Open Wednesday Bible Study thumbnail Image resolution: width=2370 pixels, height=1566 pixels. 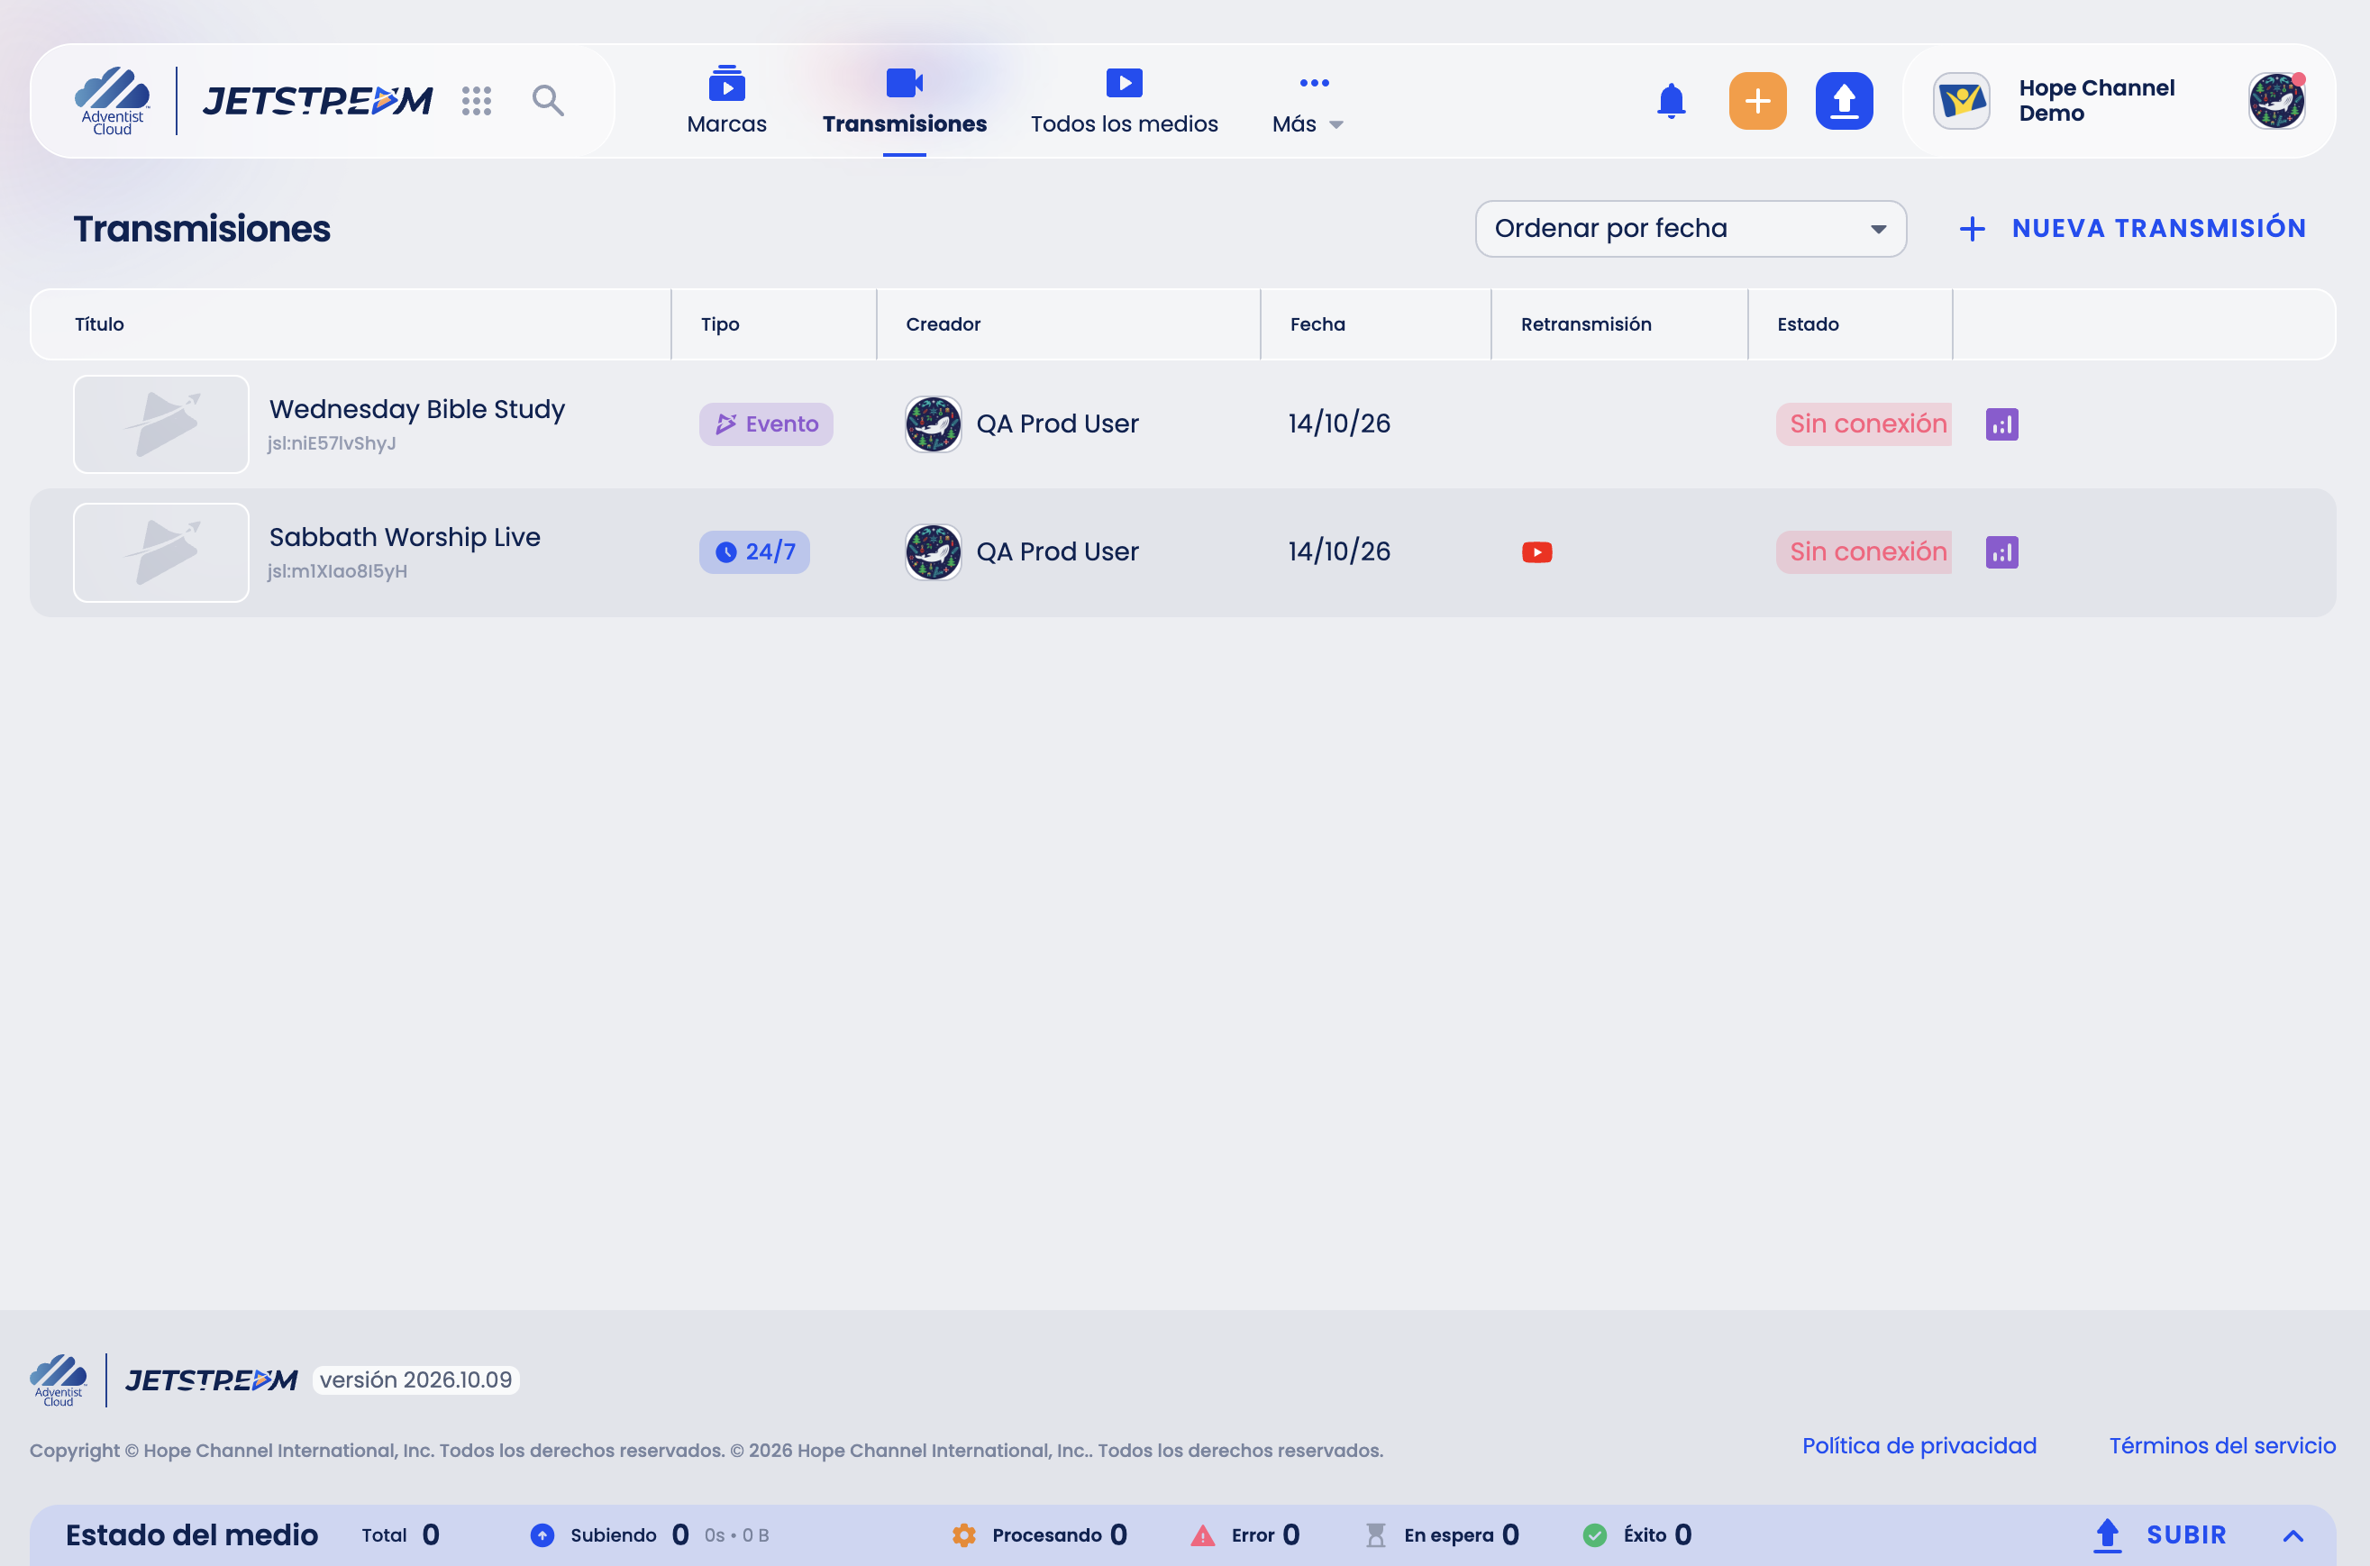[160, 424]
